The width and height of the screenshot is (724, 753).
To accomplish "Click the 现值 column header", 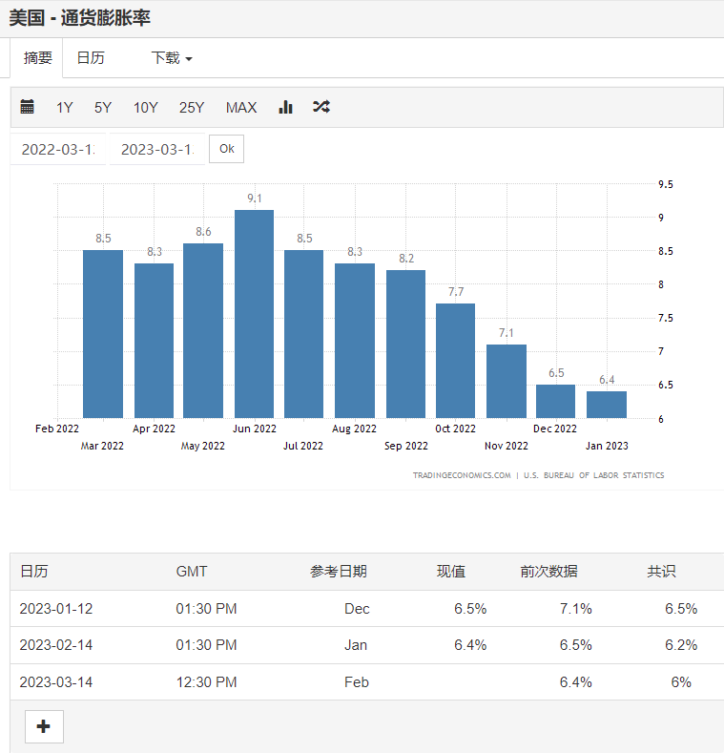I will (x=451, y=572).
